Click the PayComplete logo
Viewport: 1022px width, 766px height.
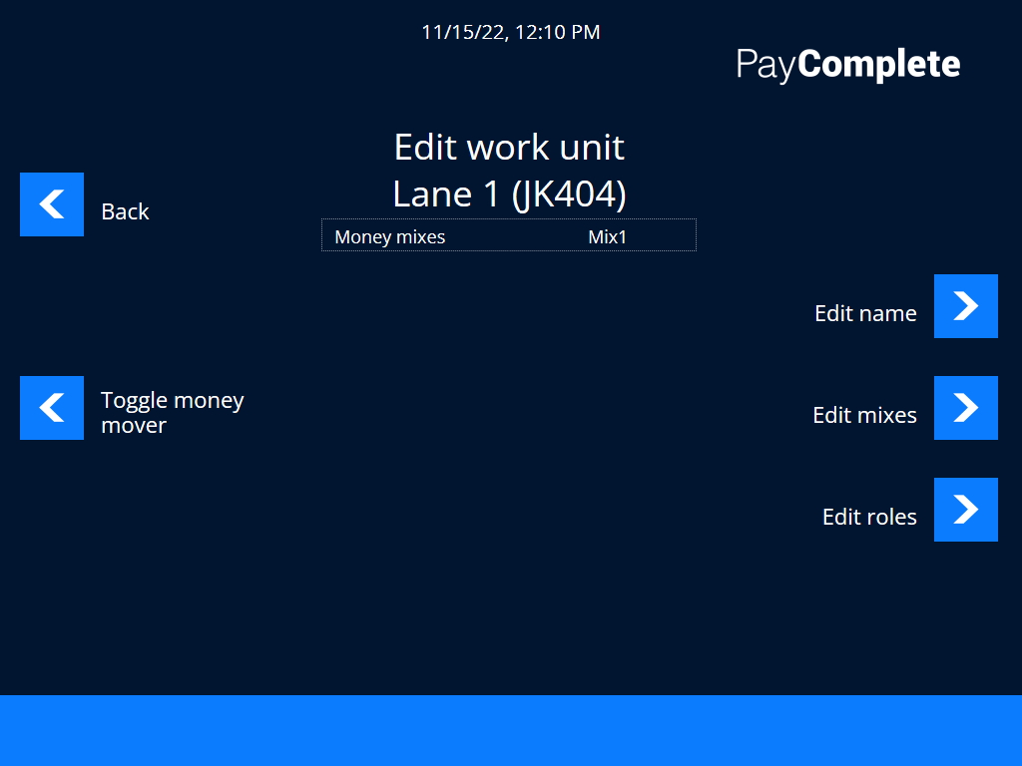847,63
